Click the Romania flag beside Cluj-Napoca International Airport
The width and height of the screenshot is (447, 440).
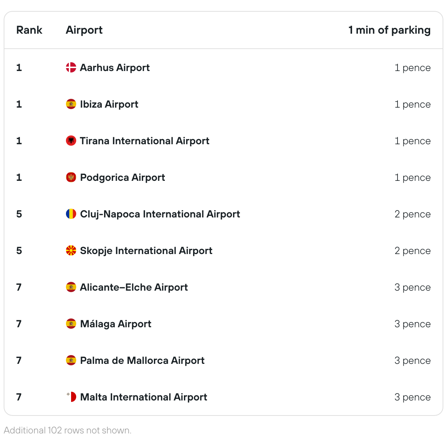[x=71, y=214]
